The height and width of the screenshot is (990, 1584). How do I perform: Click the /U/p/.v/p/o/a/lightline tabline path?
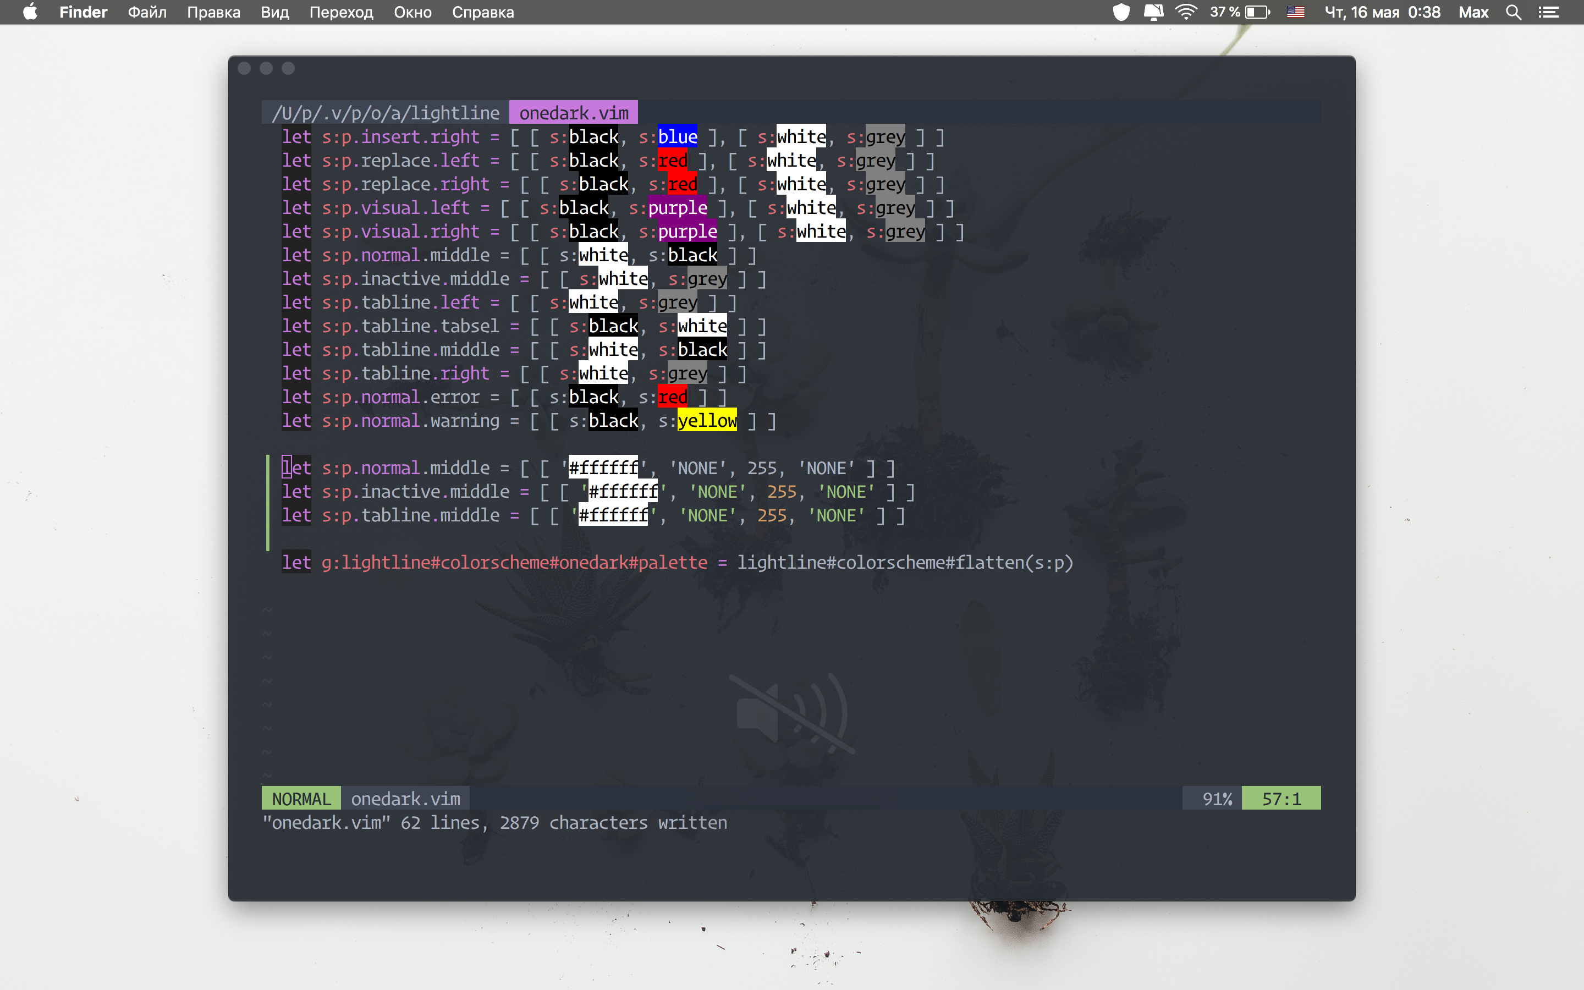[386, 113]
